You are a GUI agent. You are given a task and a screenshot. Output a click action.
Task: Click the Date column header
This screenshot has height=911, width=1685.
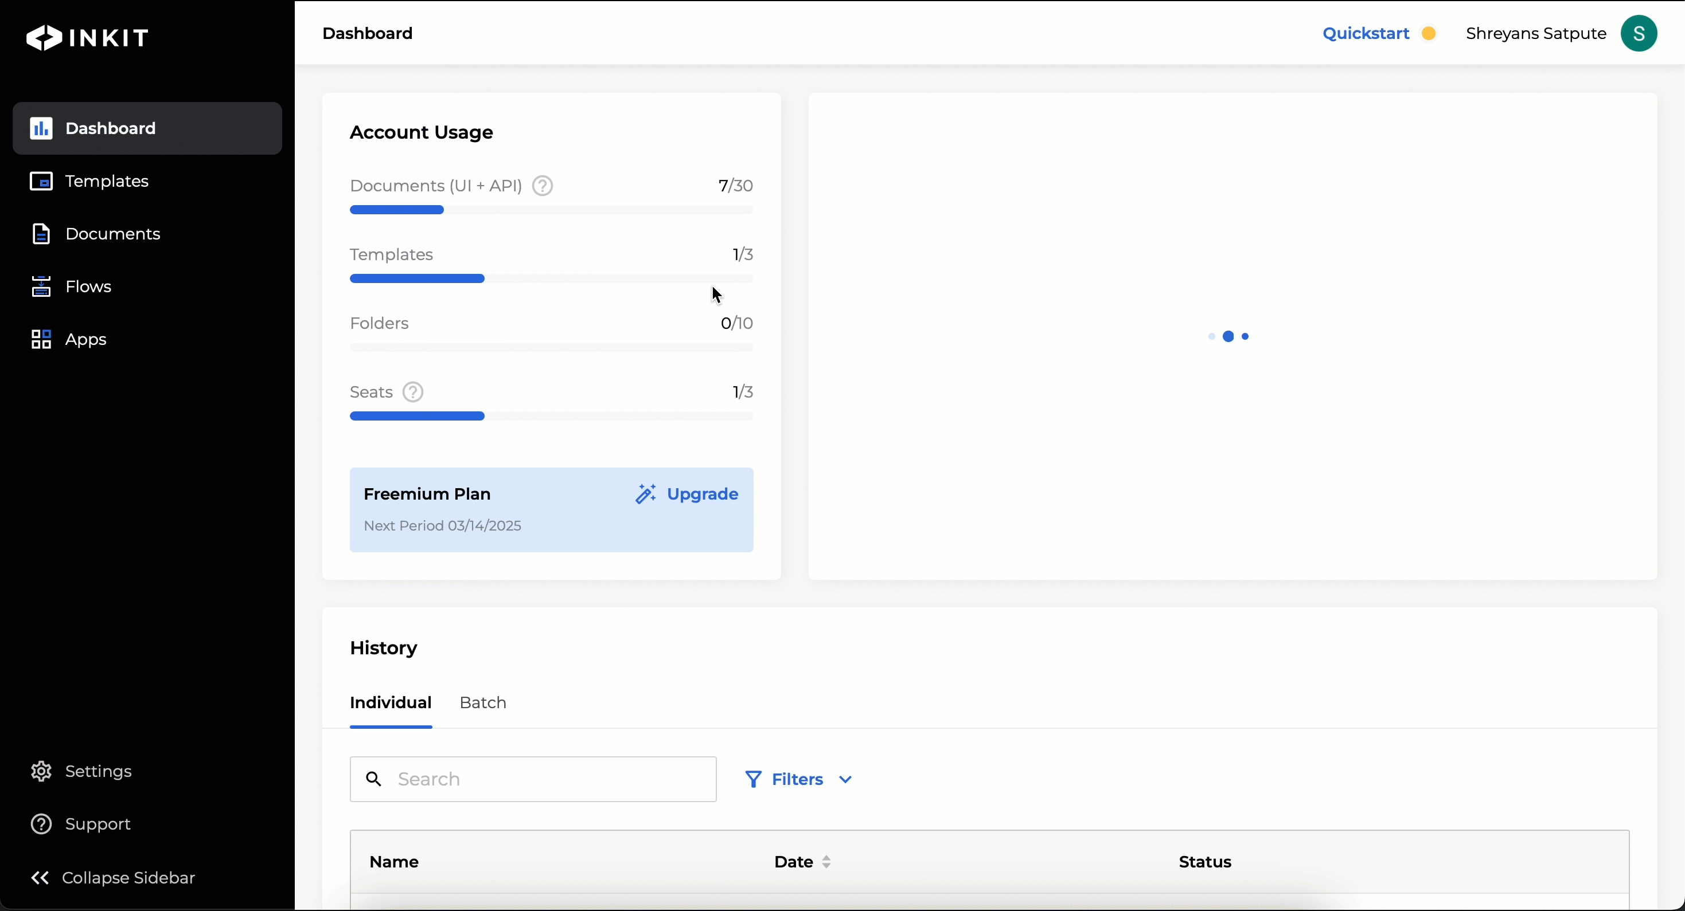click(x=793, y=863)
